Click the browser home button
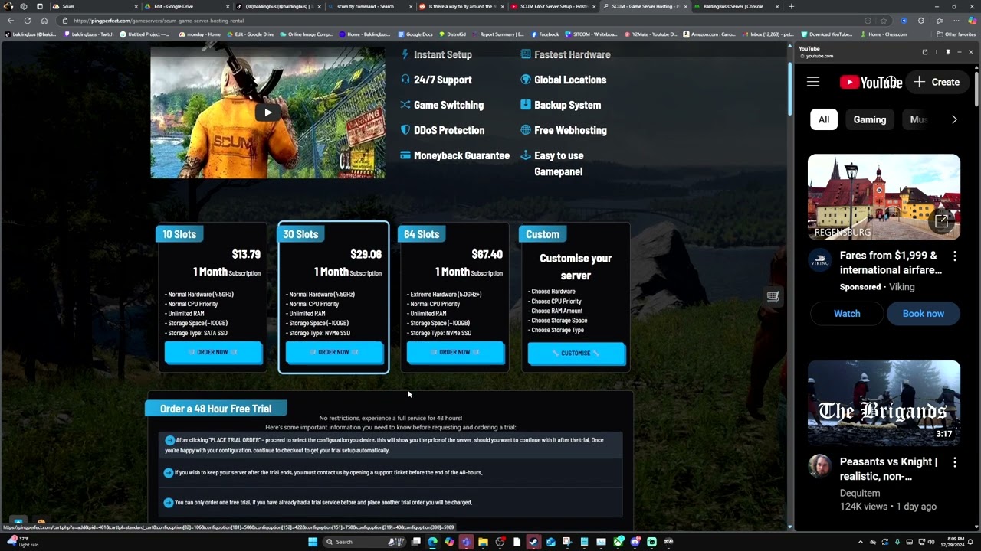The image size is (981, 551). [44, 21]
